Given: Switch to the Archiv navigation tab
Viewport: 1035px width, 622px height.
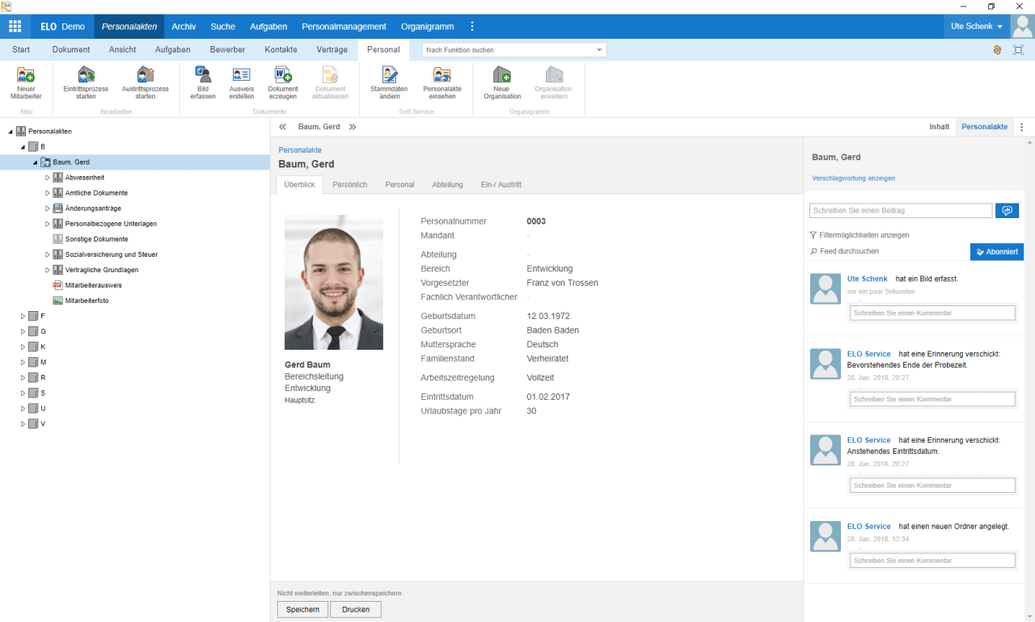Looking at the screenshot, I should click(x=184, y=27).
